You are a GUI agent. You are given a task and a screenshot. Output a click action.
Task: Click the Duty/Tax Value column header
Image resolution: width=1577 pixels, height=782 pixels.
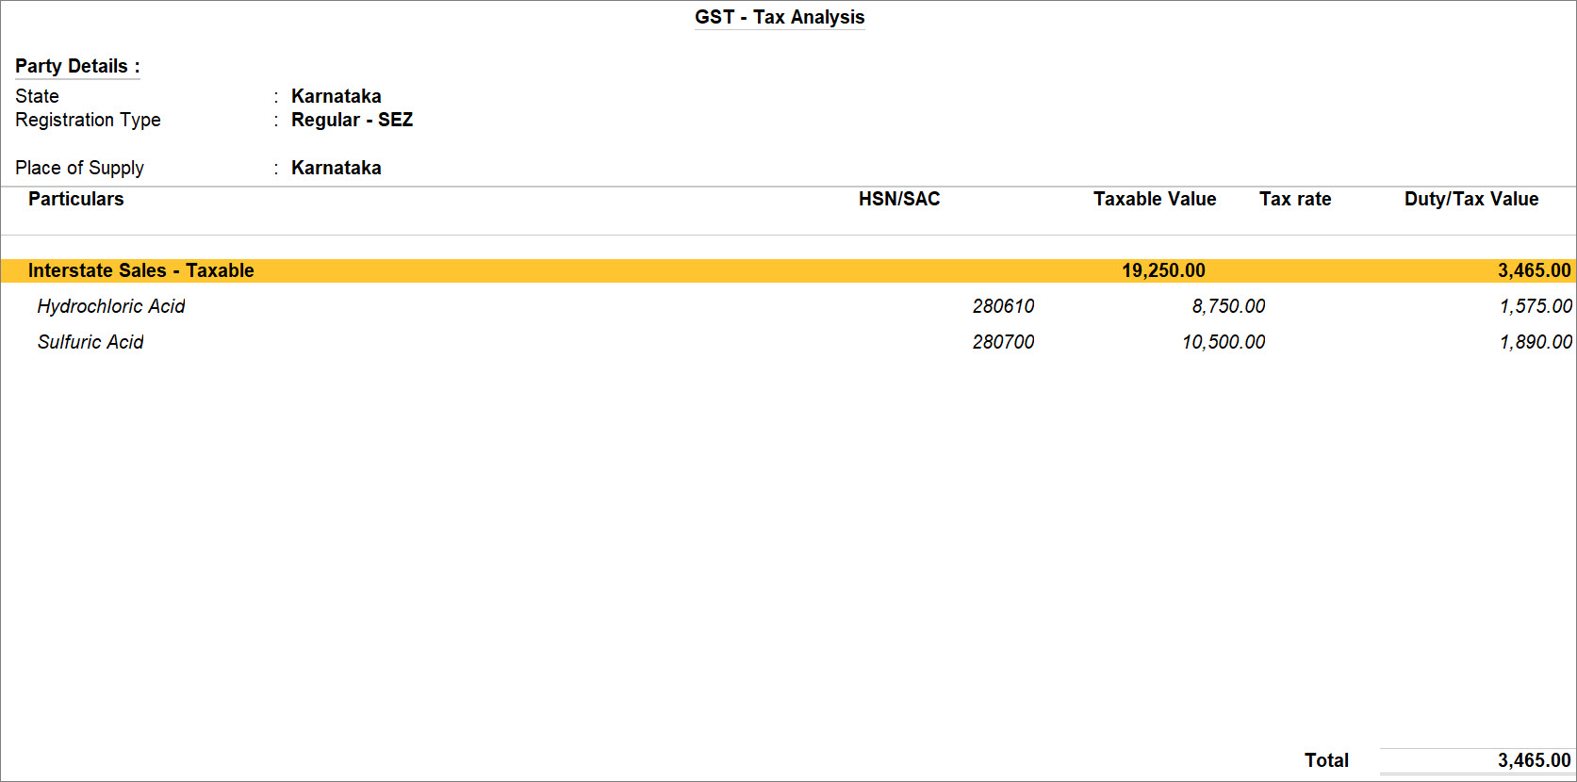click(1471, 199)
